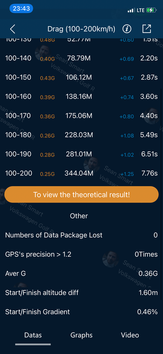
Task: Tap the back arrow icon
Action: point(13,29)
